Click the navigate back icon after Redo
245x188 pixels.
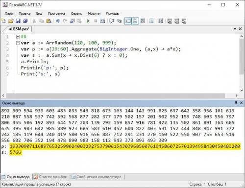72,21
